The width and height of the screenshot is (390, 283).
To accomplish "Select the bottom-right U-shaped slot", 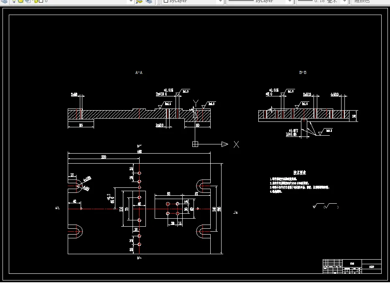I will click(x=204, y=231).
